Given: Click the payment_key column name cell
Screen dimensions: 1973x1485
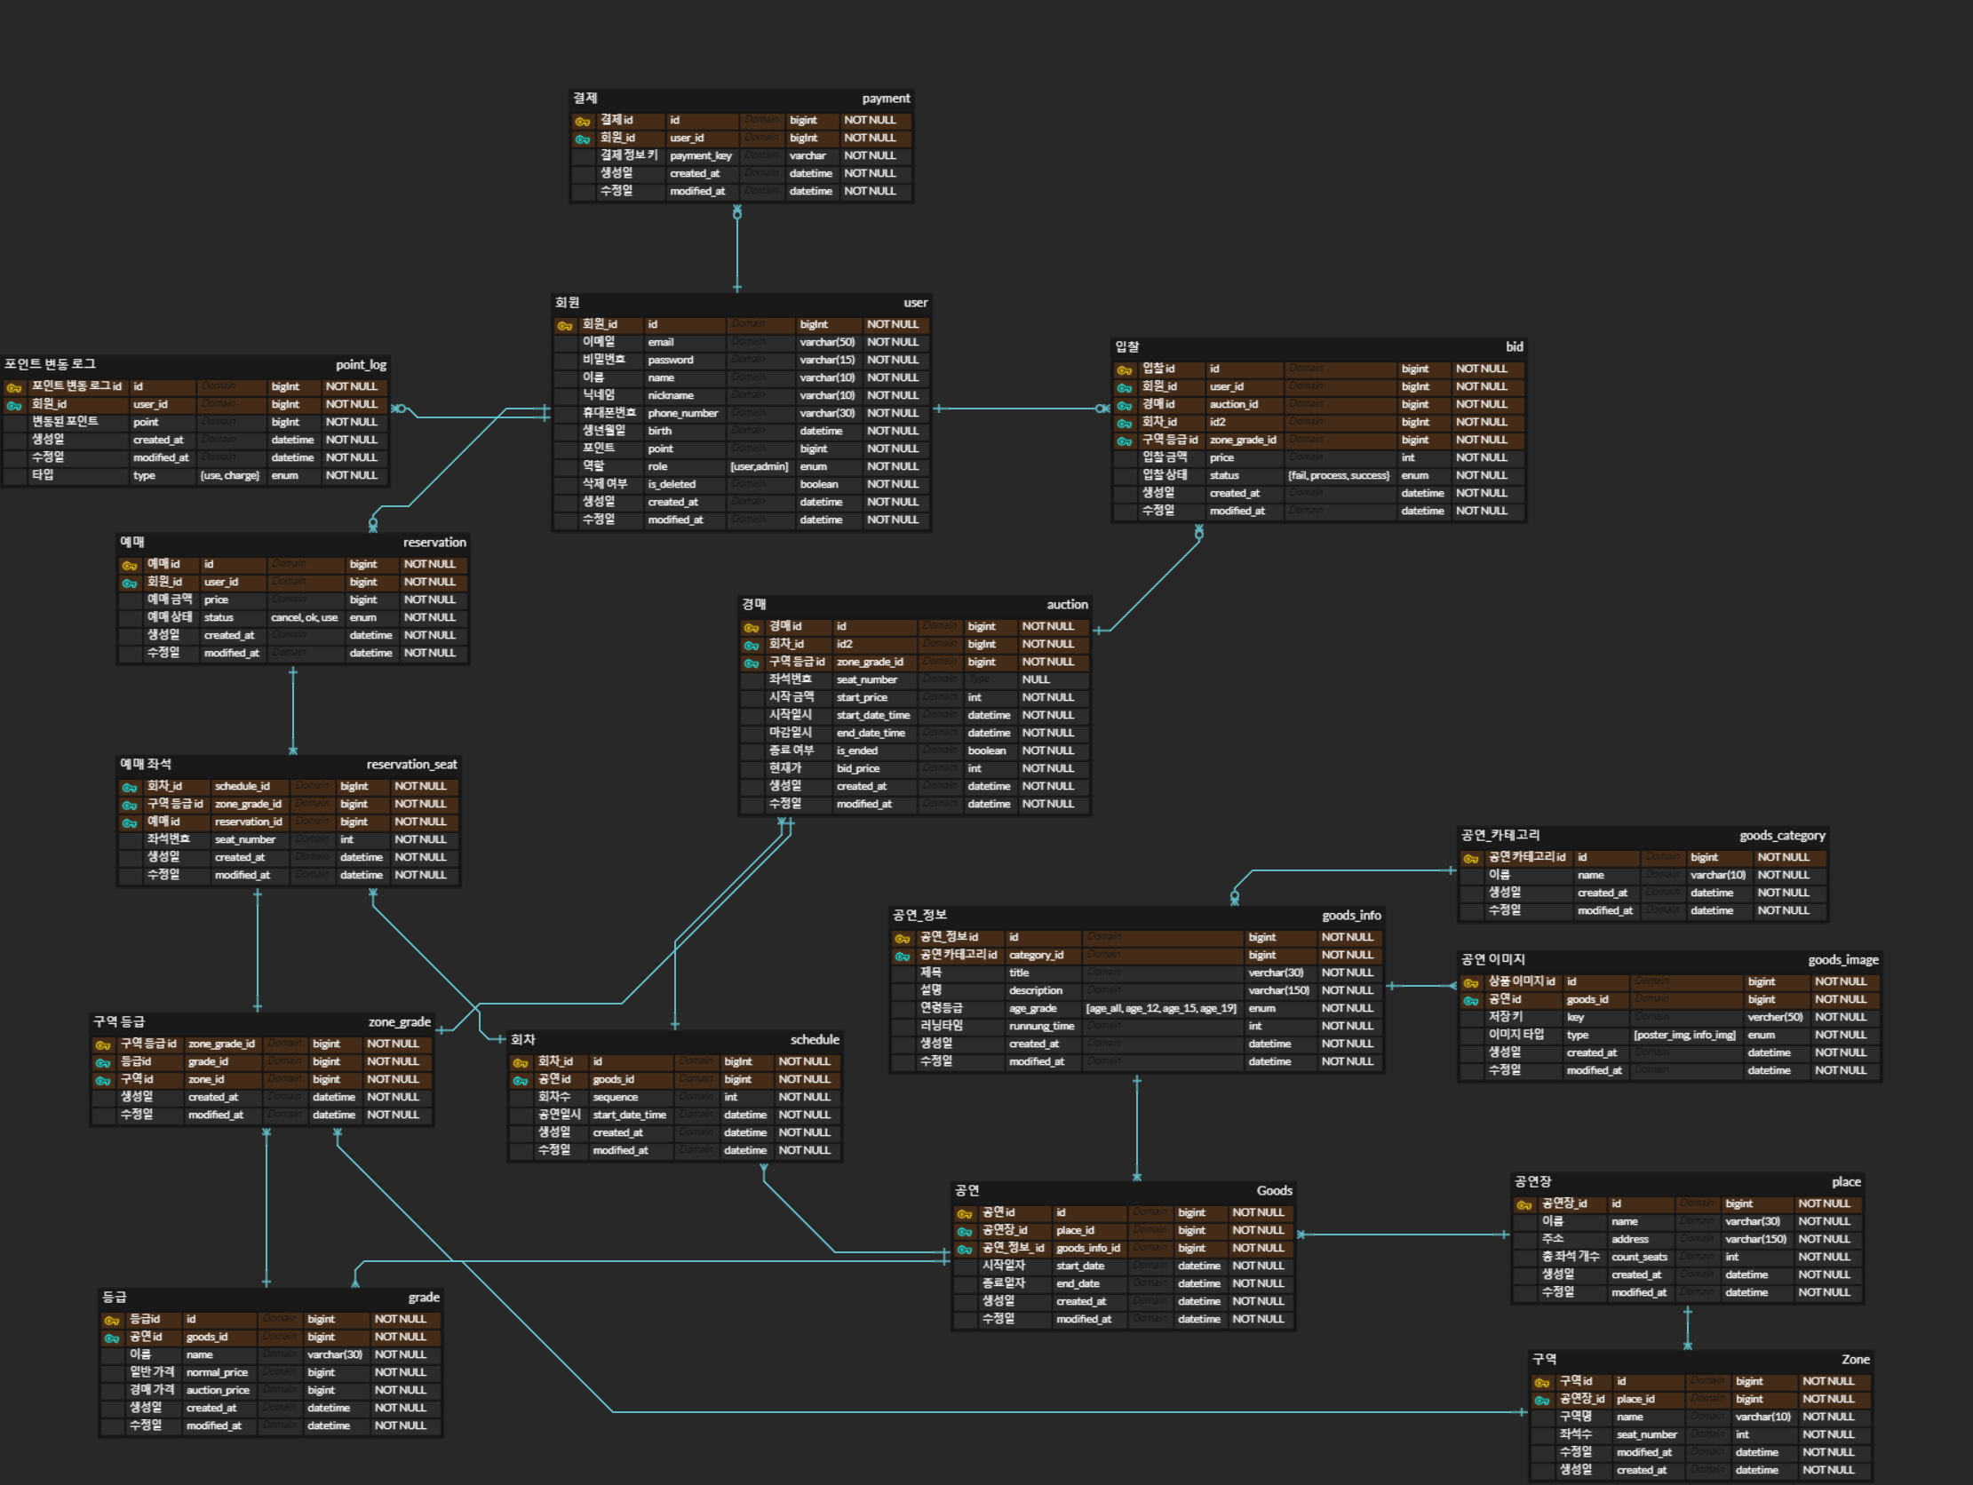Looking at the screenshot, I should (701, 156).
